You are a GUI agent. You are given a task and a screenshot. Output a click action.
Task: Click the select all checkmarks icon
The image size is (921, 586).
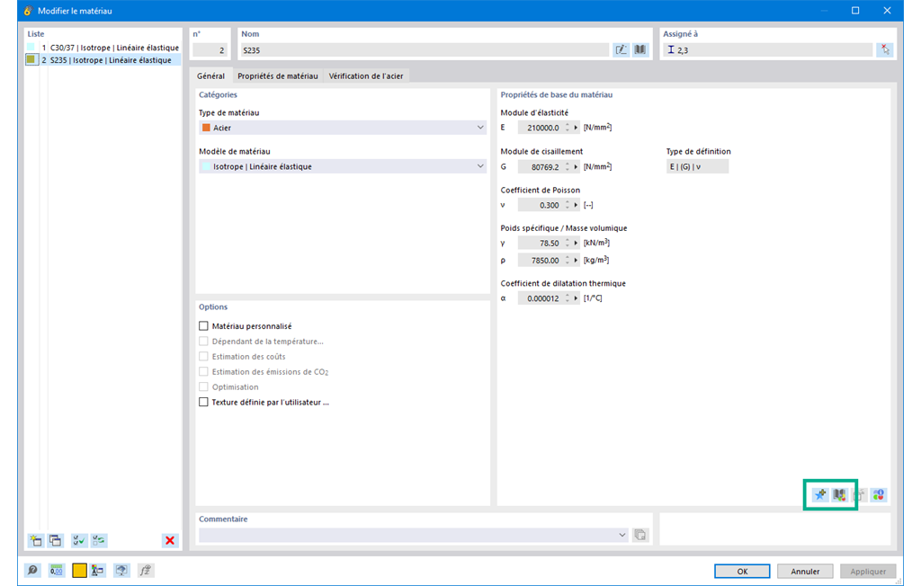coord(79,540)
